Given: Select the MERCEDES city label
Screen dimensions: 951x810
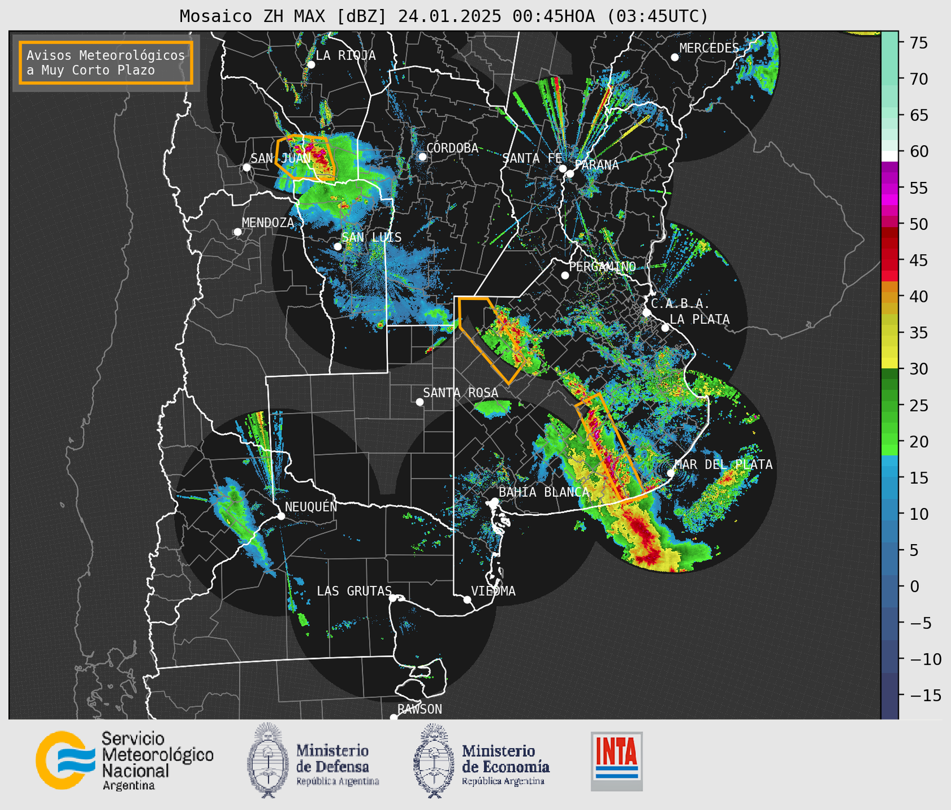Looking at the screenshot, I should [709, 48].
